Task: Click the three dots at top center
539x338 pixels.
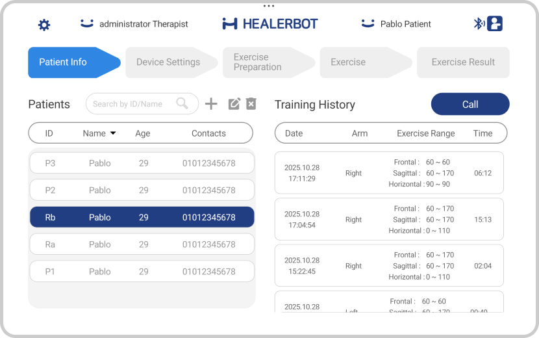Action: coord(269,6)
